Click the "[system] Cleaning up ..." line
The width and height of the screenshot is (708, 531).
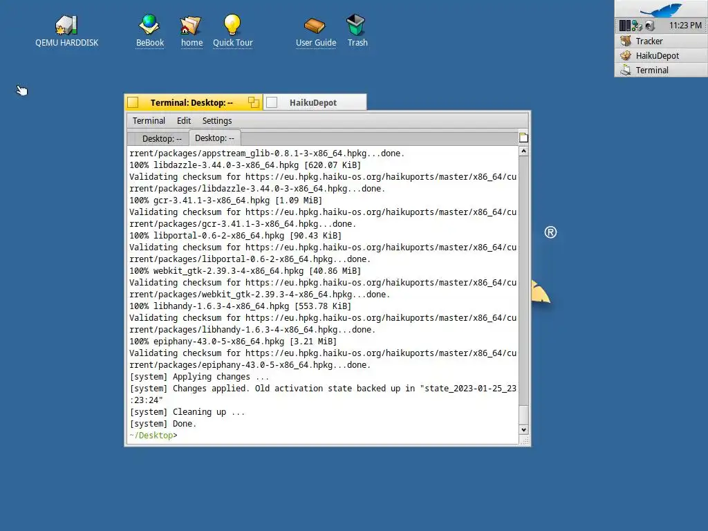187,412
